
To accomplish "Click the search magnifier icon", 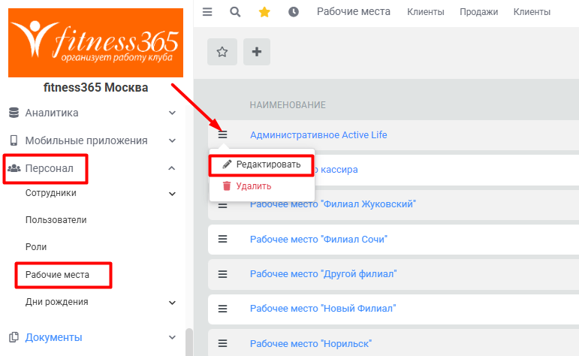I will pyautogui.click(x=235, y=12).
